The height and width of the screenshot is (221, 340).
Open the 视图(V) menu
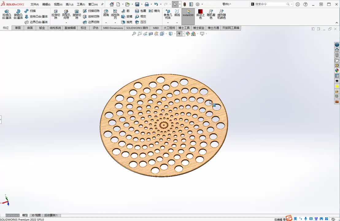coord(58,4)
